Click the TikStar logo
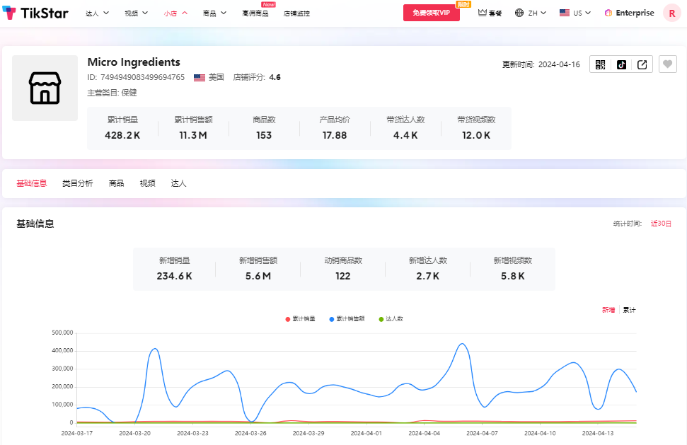The image size is (687, 445). 35,13
